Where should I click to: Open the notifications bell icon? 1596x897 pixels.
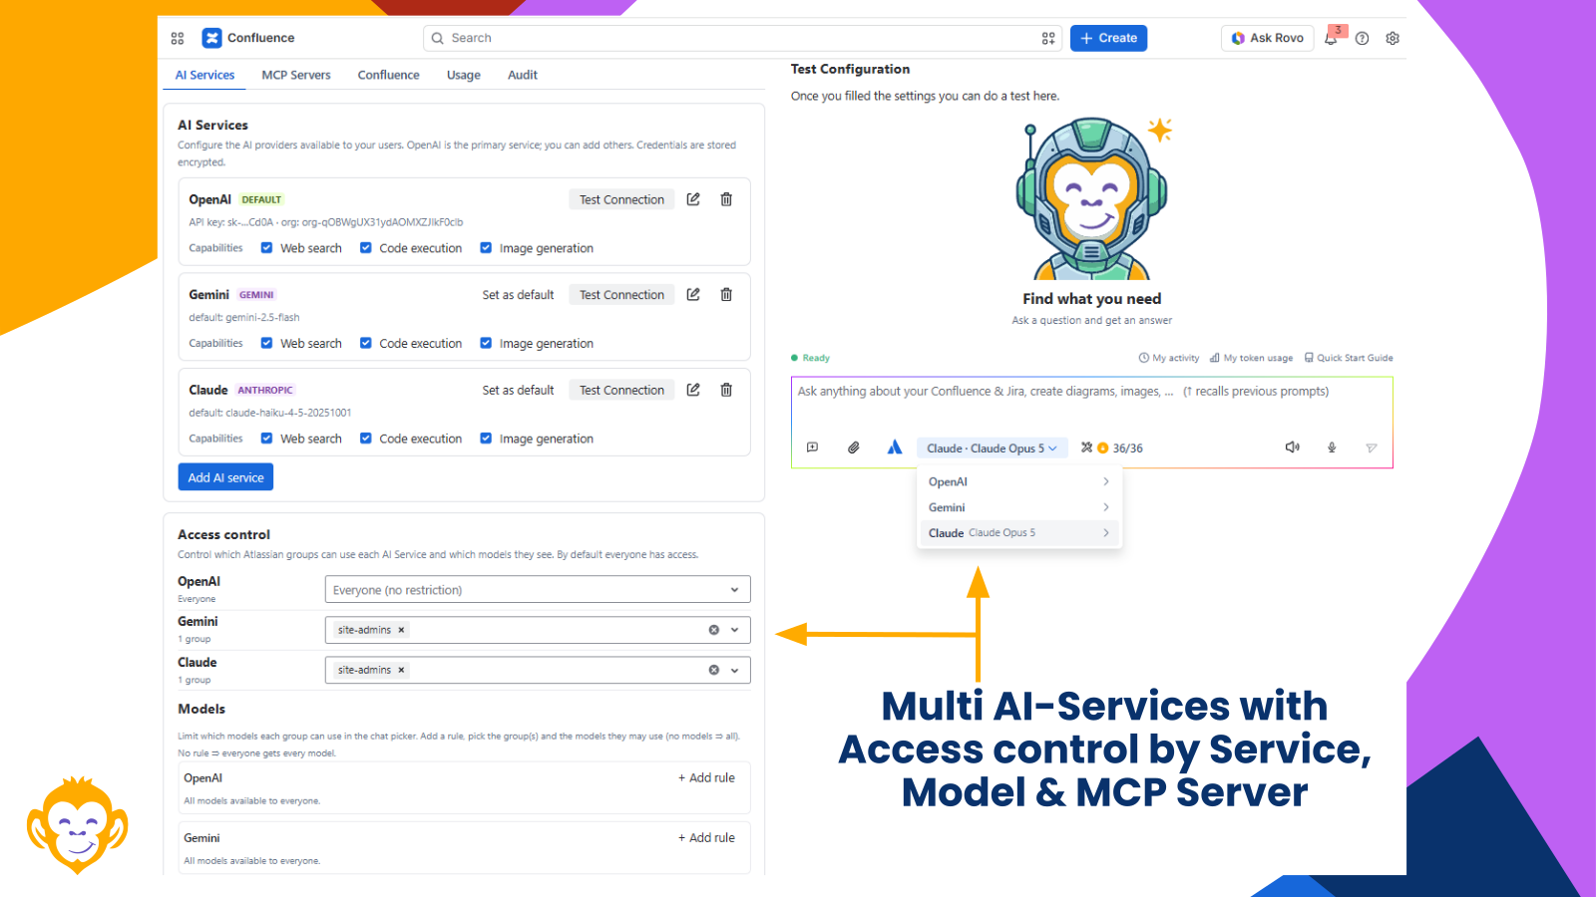point(1331,38)
